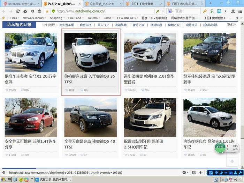Open the Windows 开始 start button
Screen dimensions: 244x183
coord(6,179)
